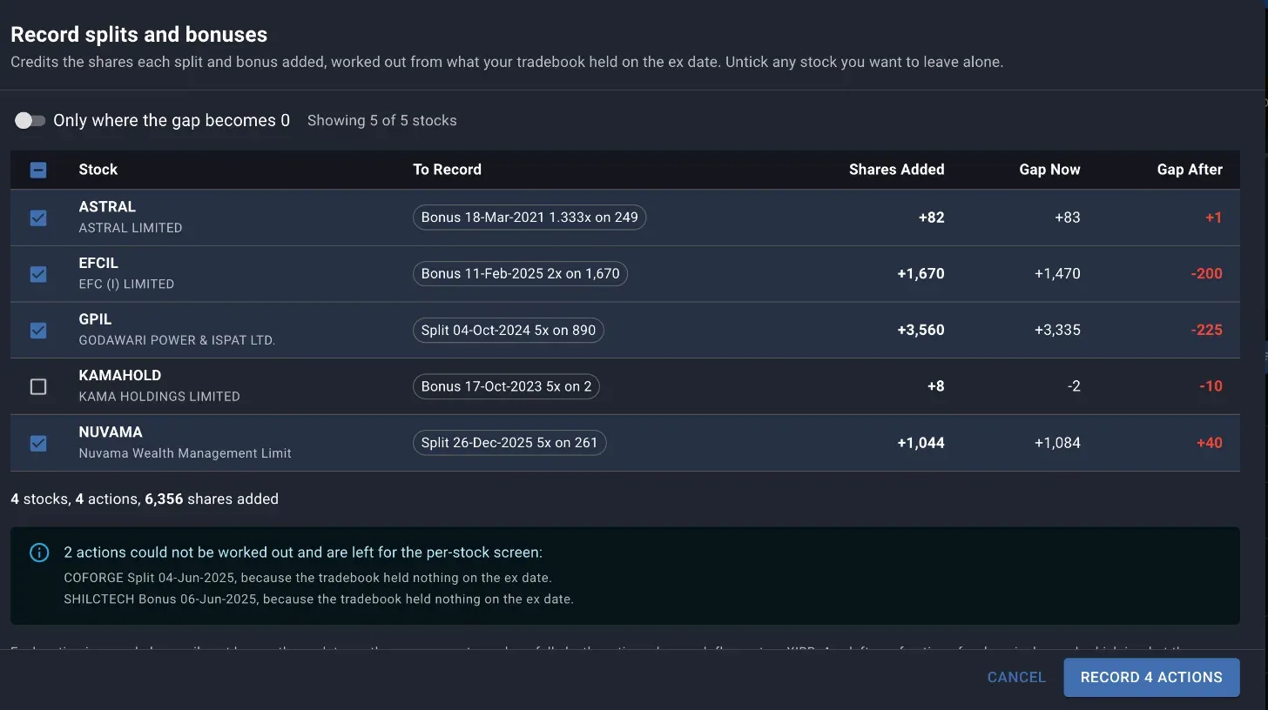This screenshot has height=710, width=1268.
Task: Click 'Nuvama Wealth Management Limit' text
Action: [185, 453]
